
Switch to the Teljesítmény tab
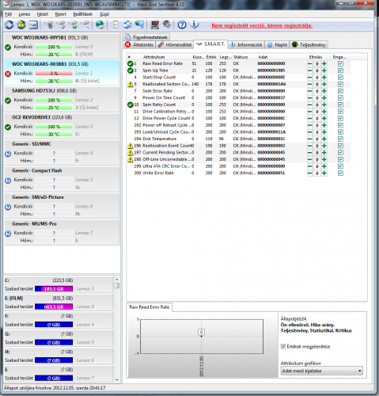pos(309,44)
